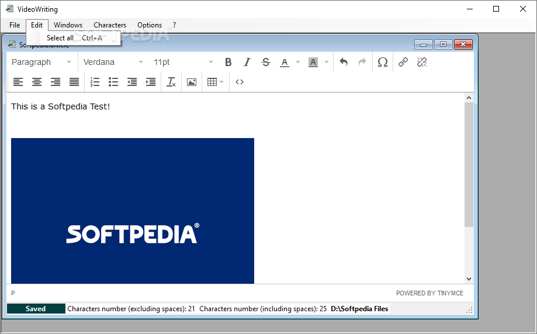Open the Verdana font family dropdown

point(113,62)
